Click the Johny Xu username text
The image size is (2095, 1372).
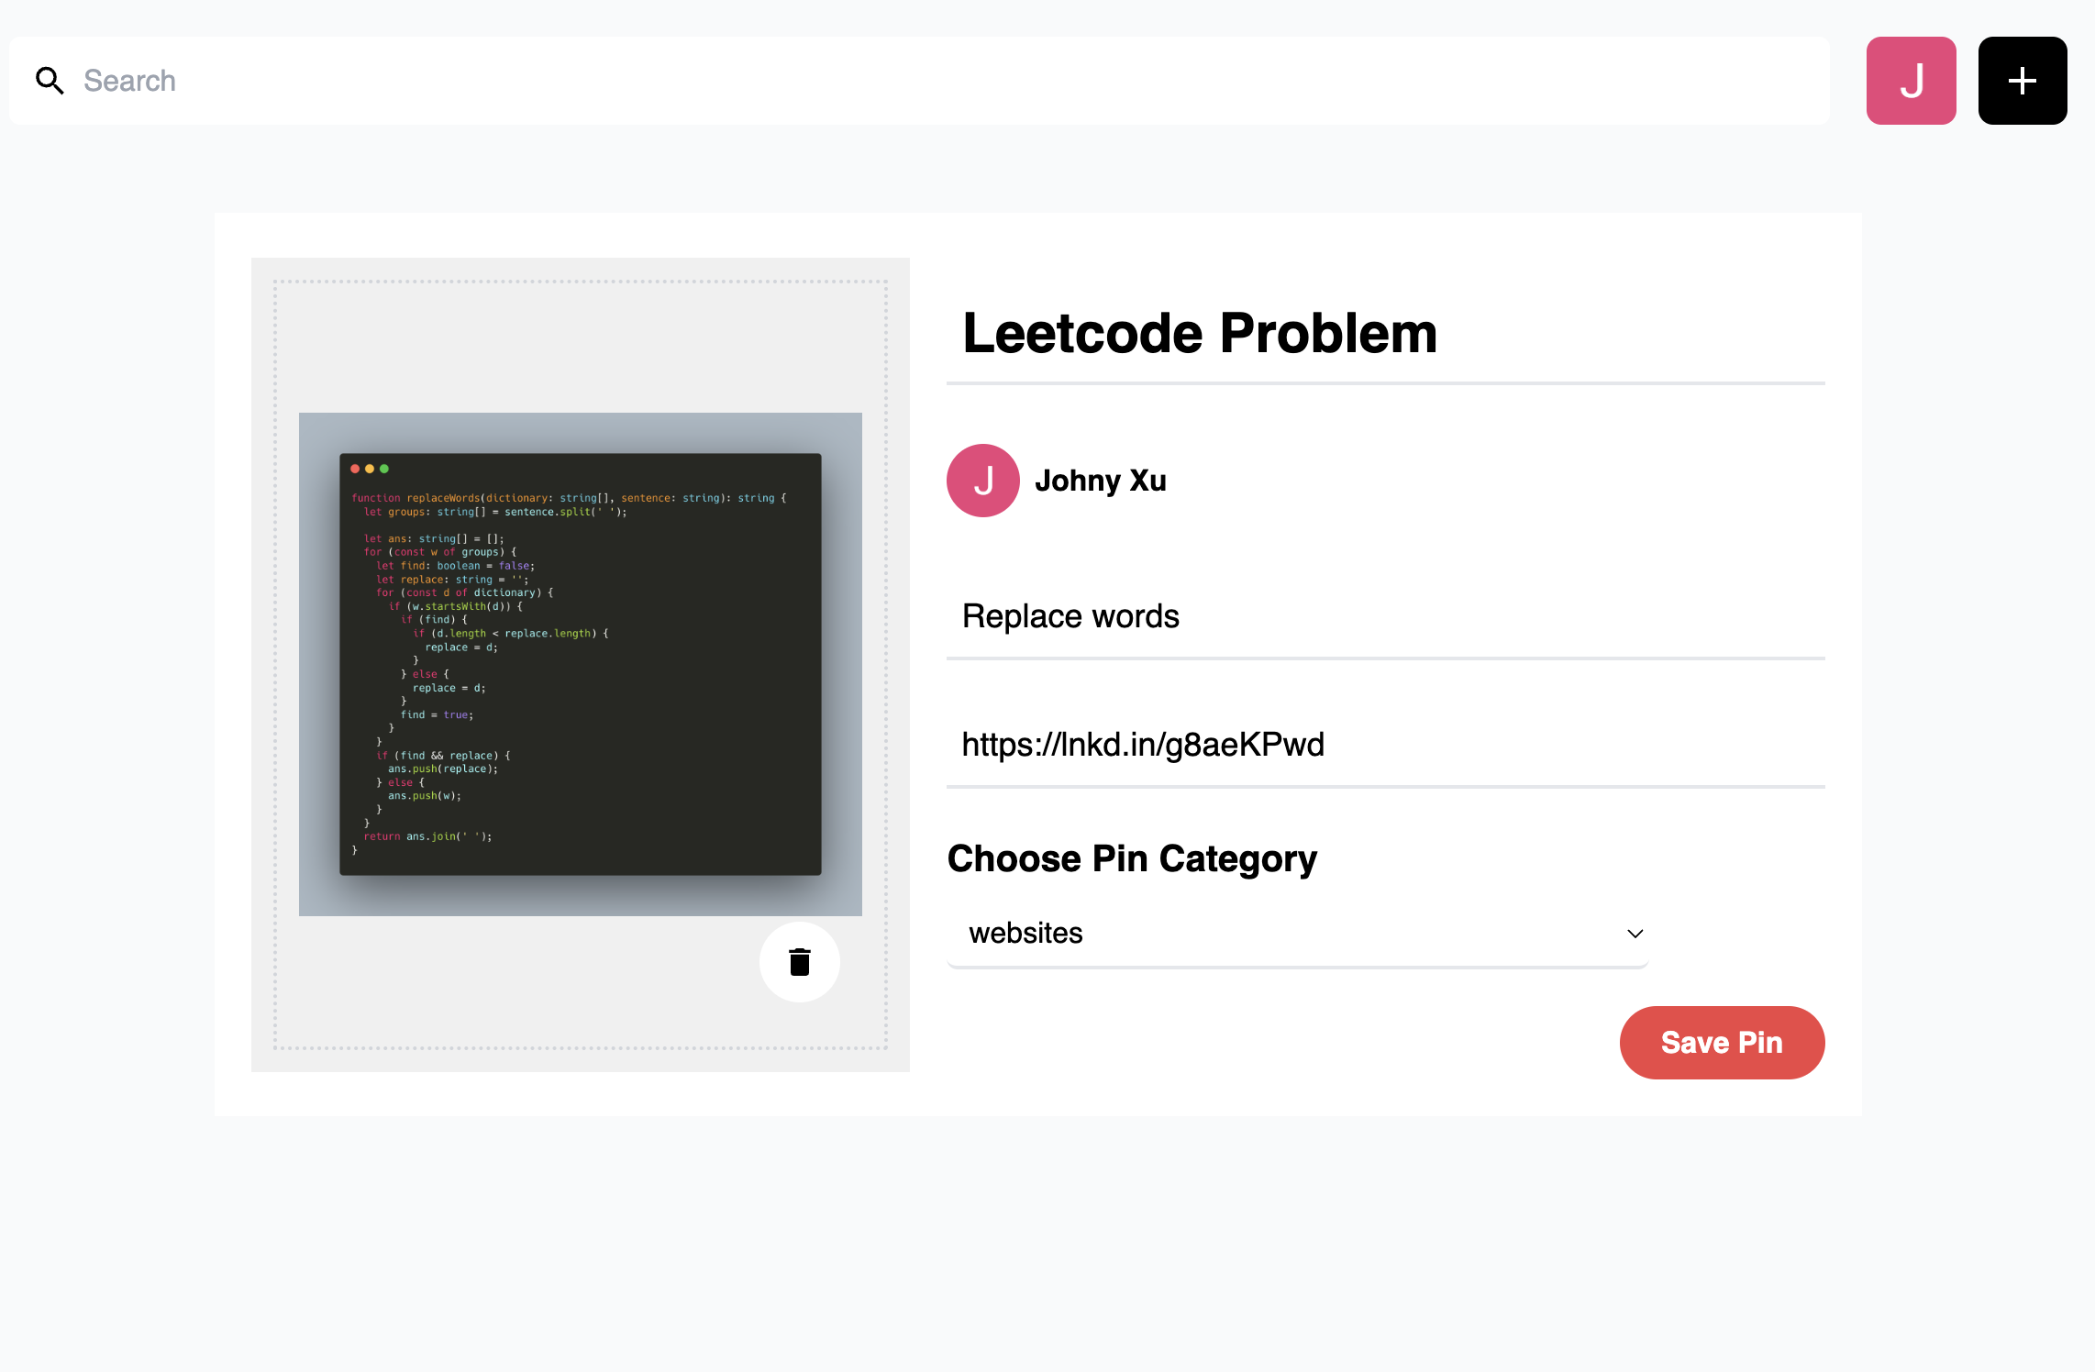1100,481
